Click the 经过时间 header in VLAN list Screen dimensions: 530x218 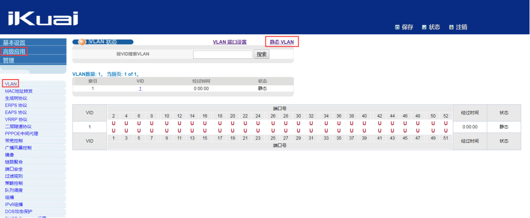pos(201,82)
